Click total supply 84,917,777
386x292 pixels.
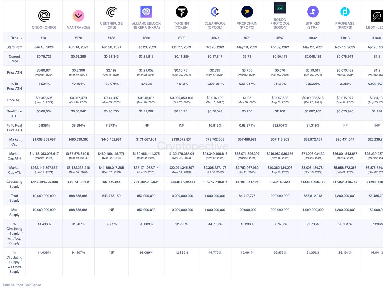(247, 196)
